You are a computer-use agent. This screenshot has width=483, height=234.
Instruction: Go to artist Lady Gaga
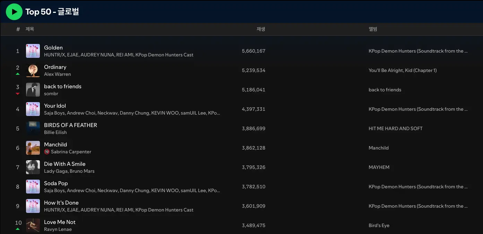point(56,171)
